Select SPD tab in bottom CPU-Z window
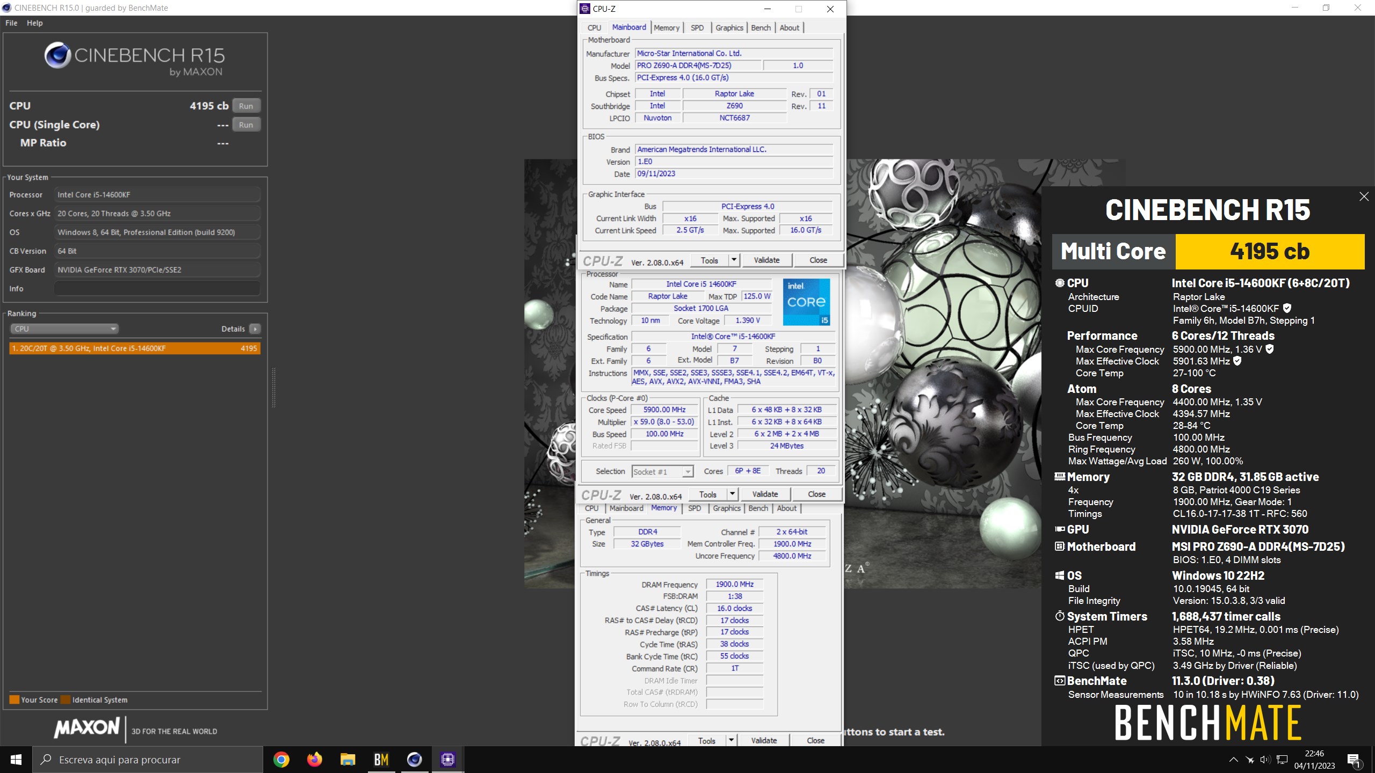This screenshot has height=773, width=1375. click(694, 508)
